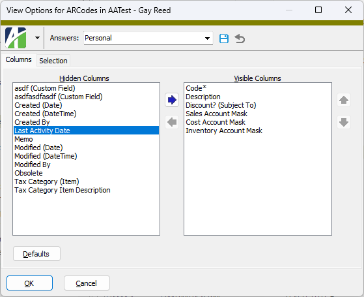Click the move up arrow button
The width and height of the screenshot is (364, 297).
pos(344,100)
